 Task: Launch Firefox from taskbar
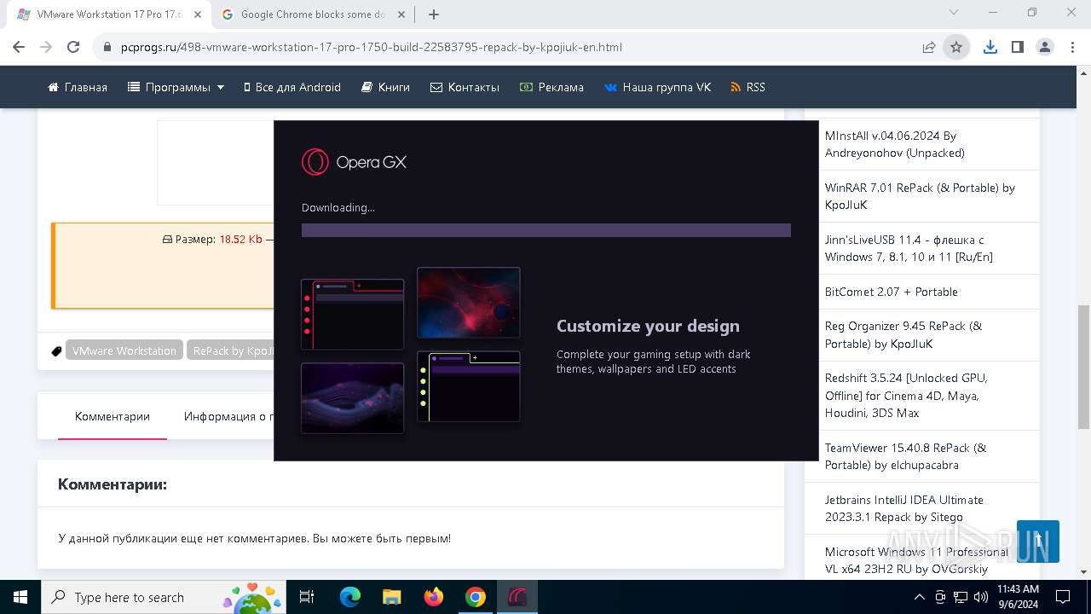click(434, 597)
